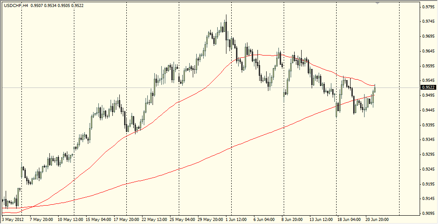Click the 0.9245 price axis label

[429, 169]
